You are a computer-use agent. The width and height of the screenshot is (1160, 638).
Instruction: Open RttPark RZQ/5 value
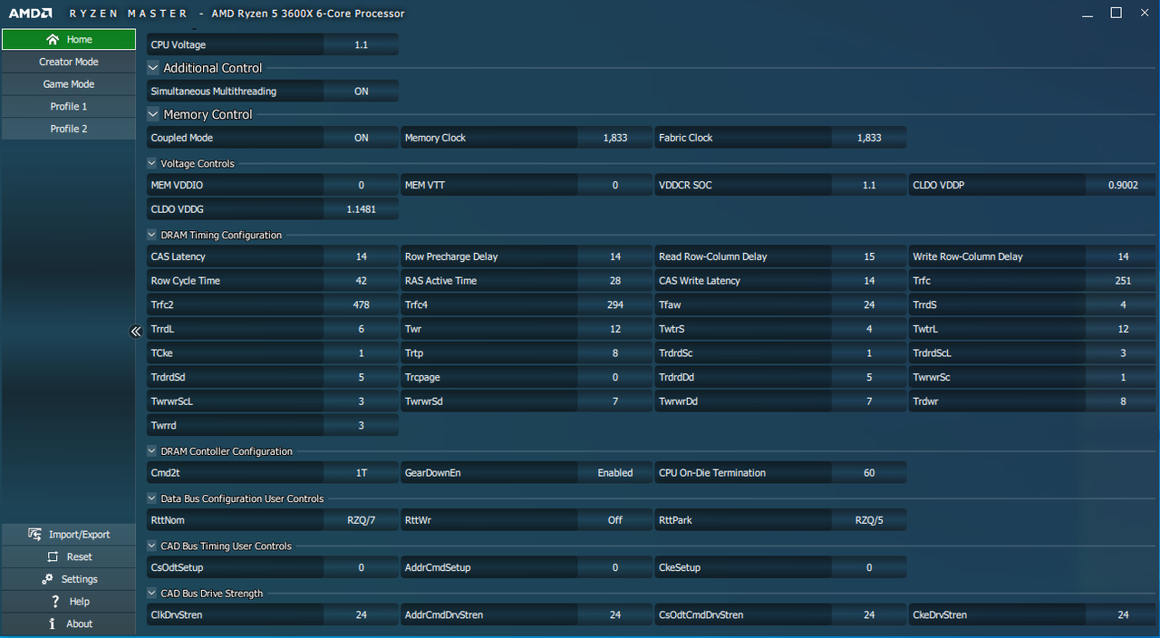click(x=869, y=520)
